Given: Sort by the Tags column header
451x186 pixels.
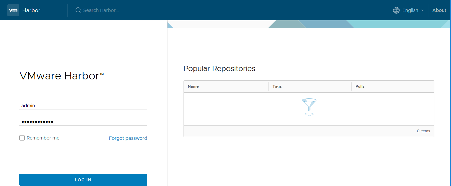Looking at the screenshot, I should pos(277,86).
